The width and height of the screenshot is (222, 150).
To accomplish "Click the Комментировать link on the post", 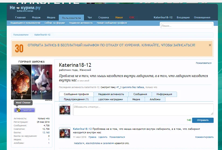I will tap(204, 137).
